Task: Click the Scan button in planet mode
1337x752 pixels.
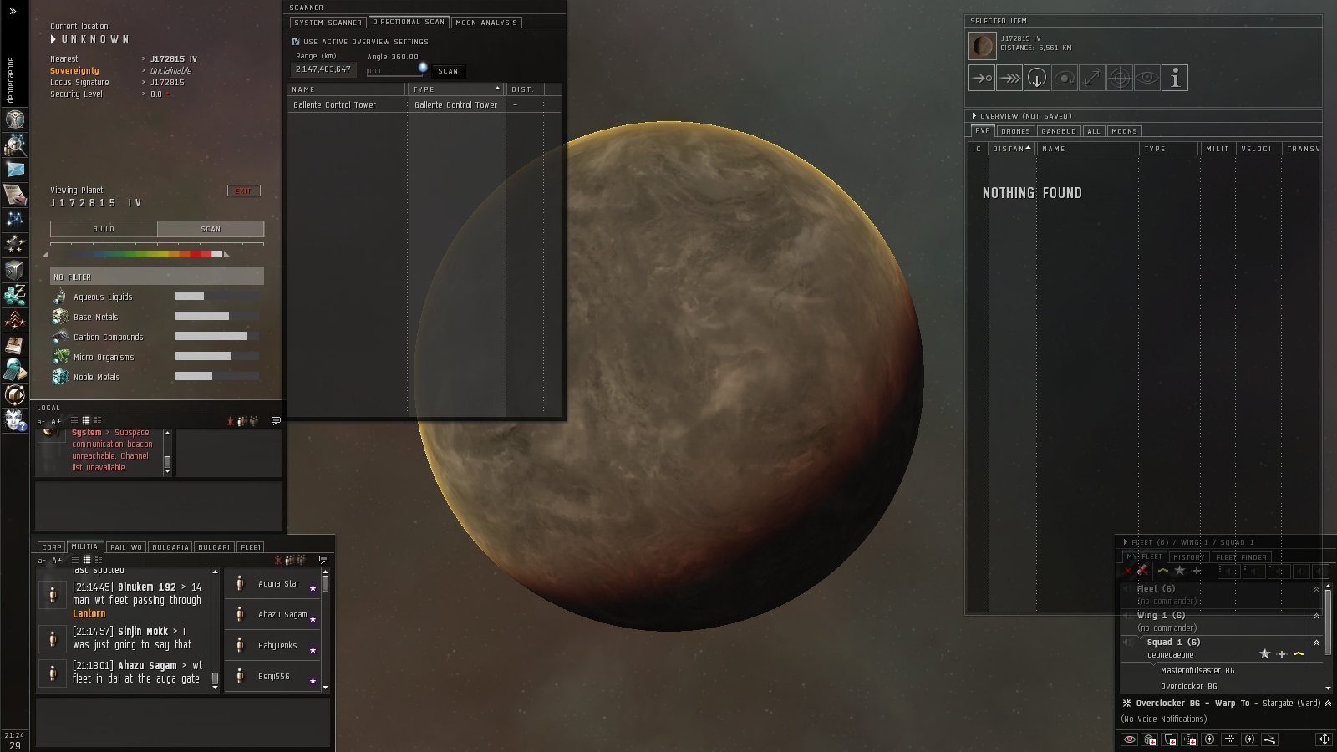Action: point(211,229)
